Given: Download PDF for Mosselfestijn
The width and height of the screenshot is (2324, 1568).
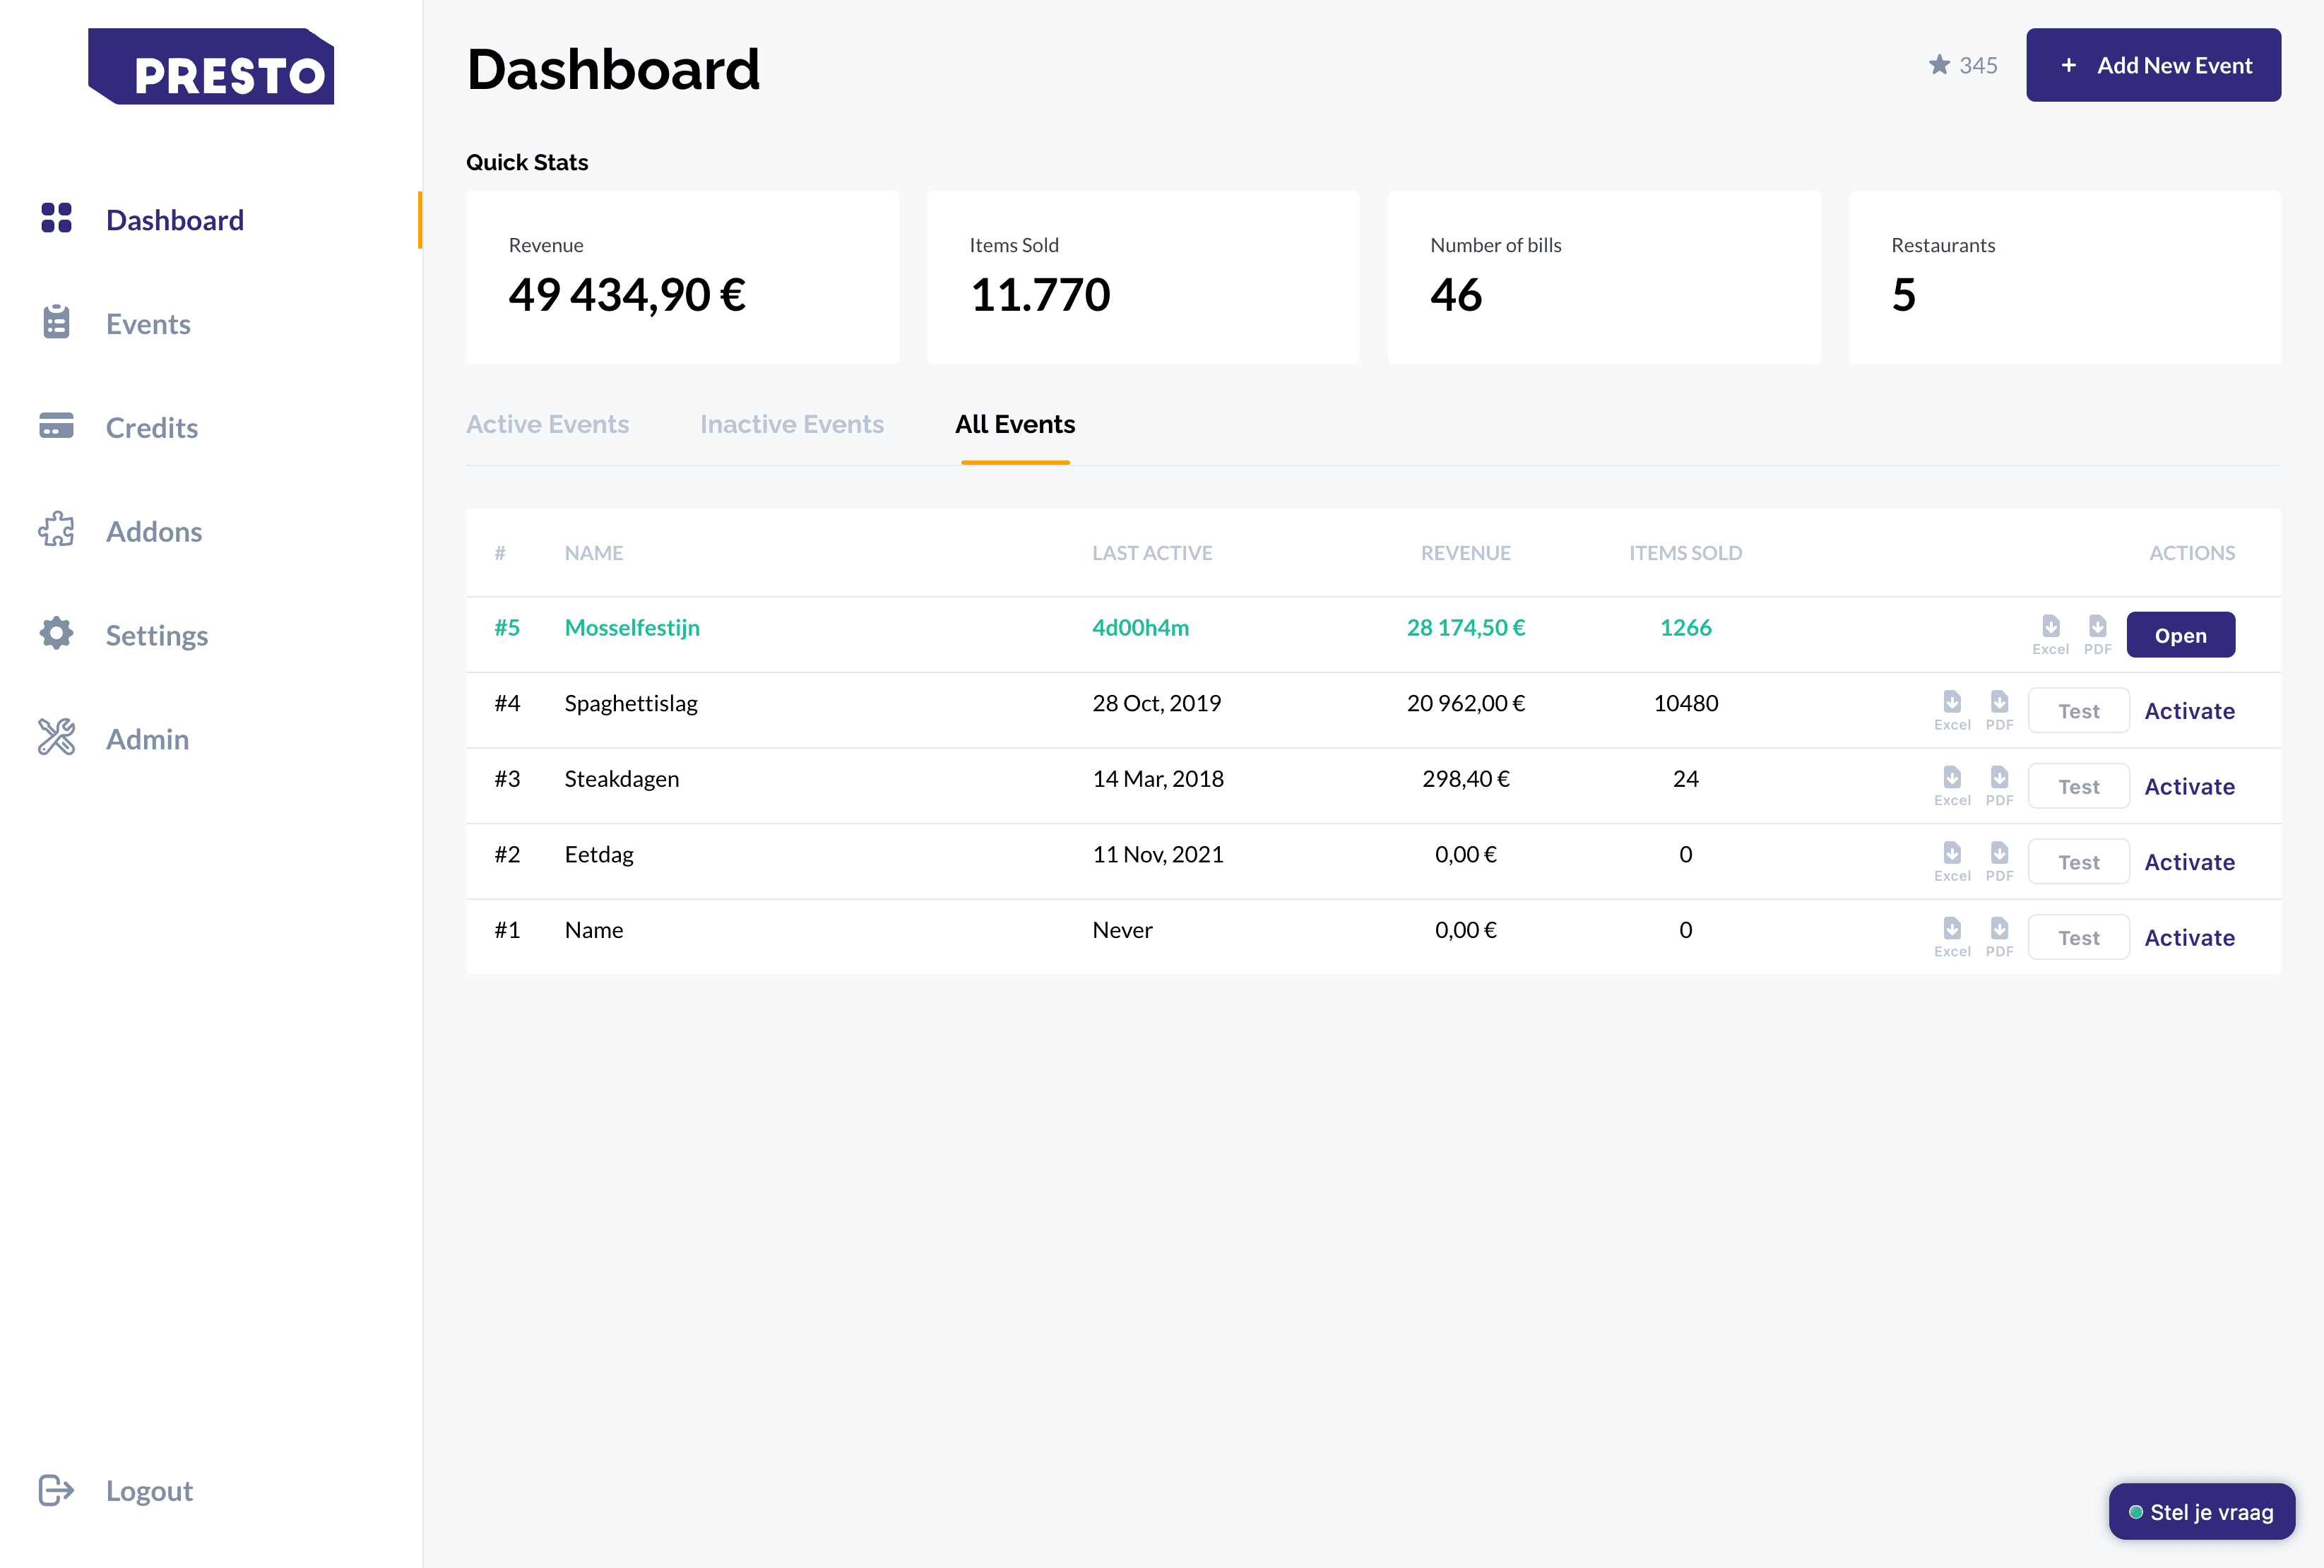Looking at the screenshot, I should [x=2097, y=634].
